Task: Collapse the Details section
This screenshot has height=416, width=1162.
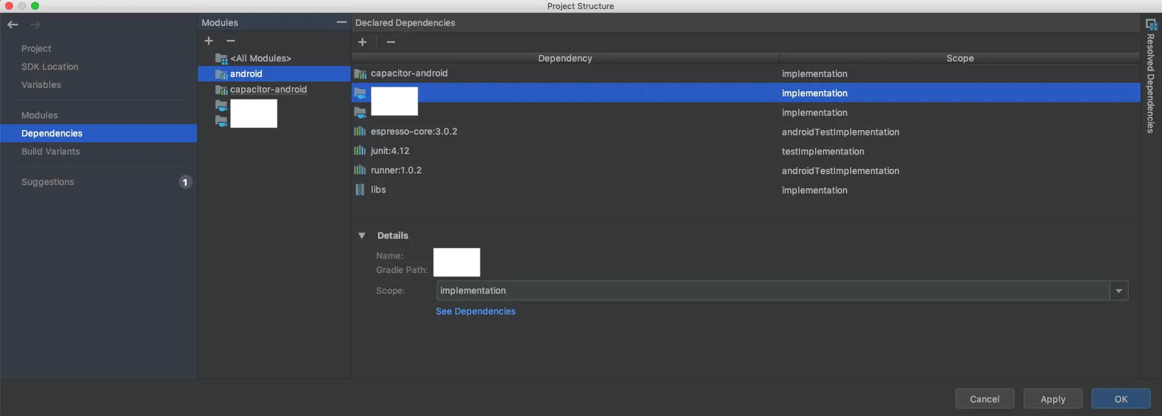Action: point(362,235)
